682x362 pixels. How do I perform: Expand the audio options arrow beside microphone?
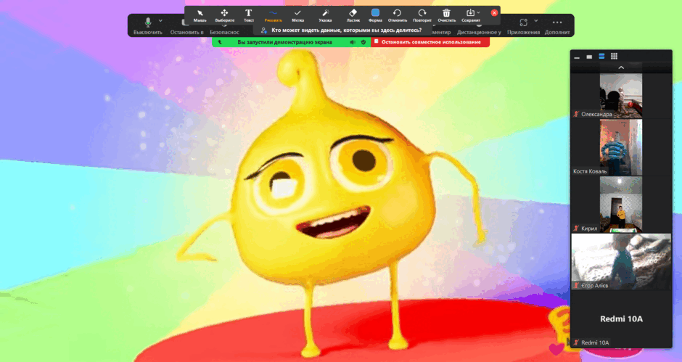[160, 20]
